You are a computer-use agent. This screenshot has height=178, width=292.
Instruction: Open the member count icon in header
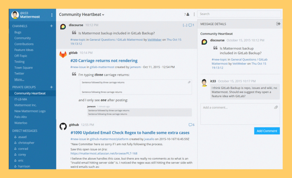coord(186,14)
